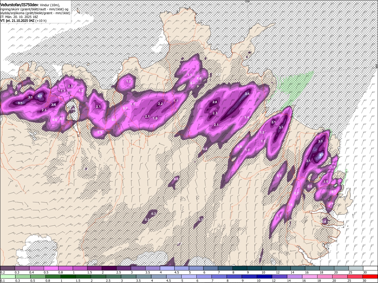Click the 4.1 precipitation value on the map

[40, 96]
